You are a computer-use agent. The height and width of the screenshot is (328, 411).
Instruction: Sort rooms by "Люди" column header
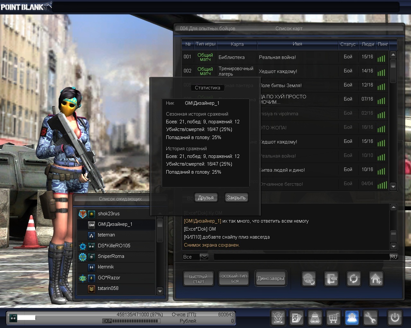(x=368, y=44)
